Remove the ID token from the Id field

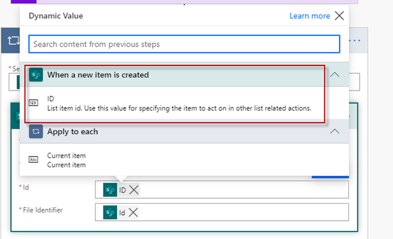(134, 190)
